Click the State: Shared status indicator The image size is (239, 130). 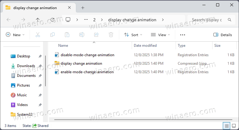tap(35, 126)
